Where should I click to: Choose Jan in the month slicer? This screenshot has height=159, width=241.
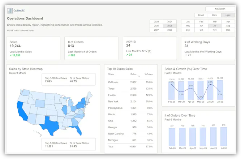tap(188, 22)
